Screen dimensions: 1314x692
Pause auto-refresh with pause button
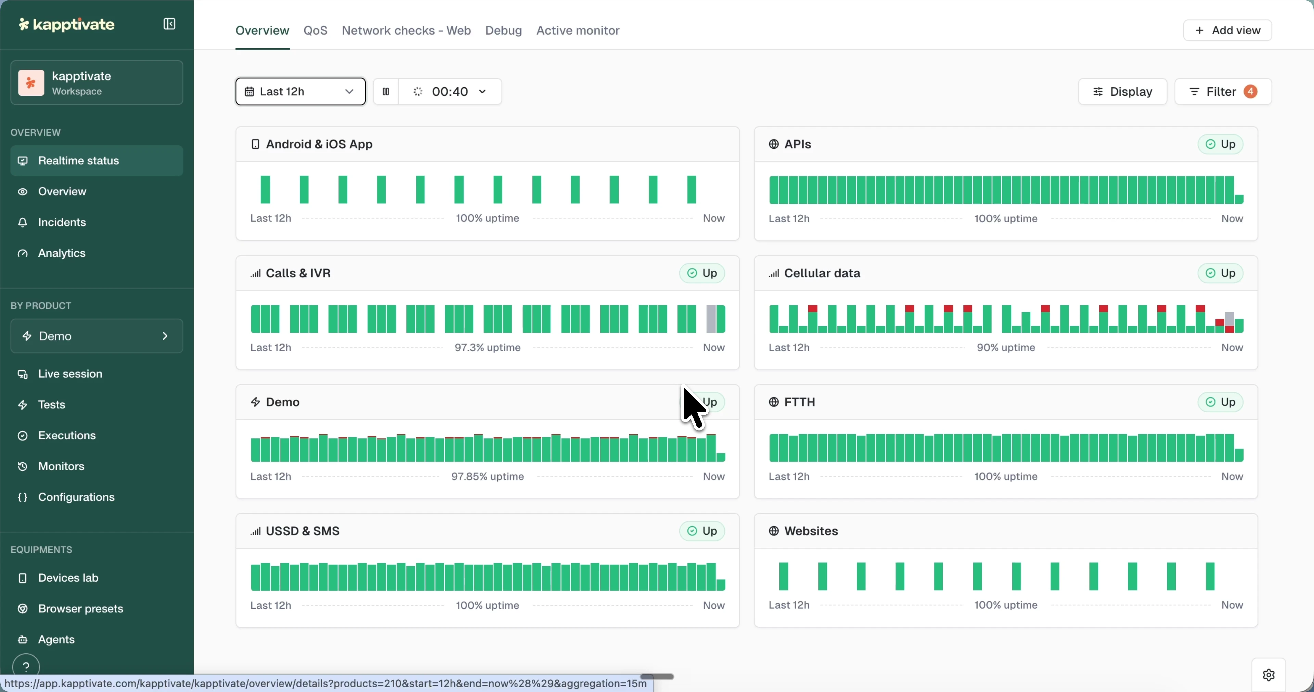[x=386, y=92]
